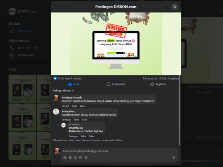Viewport: 223px width, 167px height.
Task: Click the '1menit' timestamp on top comment
Action: point(66,106)
